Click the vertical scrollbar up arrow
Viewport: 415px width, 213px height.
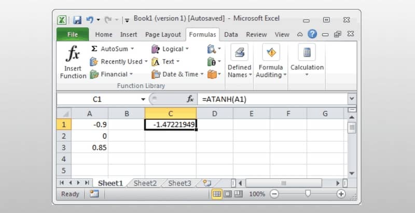(x=352, y=117)
